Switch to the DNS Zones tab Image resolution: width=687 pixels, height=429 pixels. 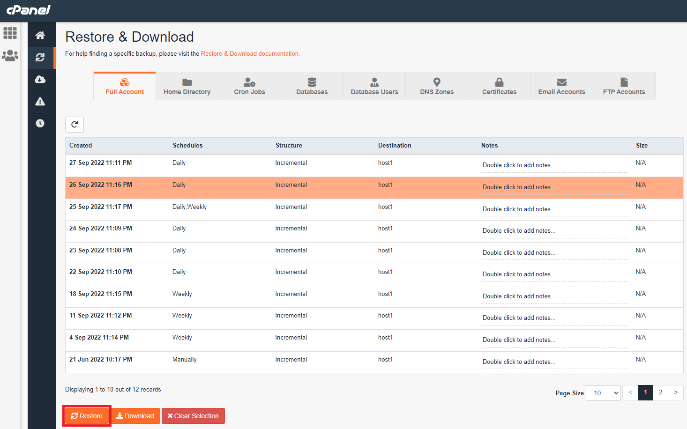437,86
